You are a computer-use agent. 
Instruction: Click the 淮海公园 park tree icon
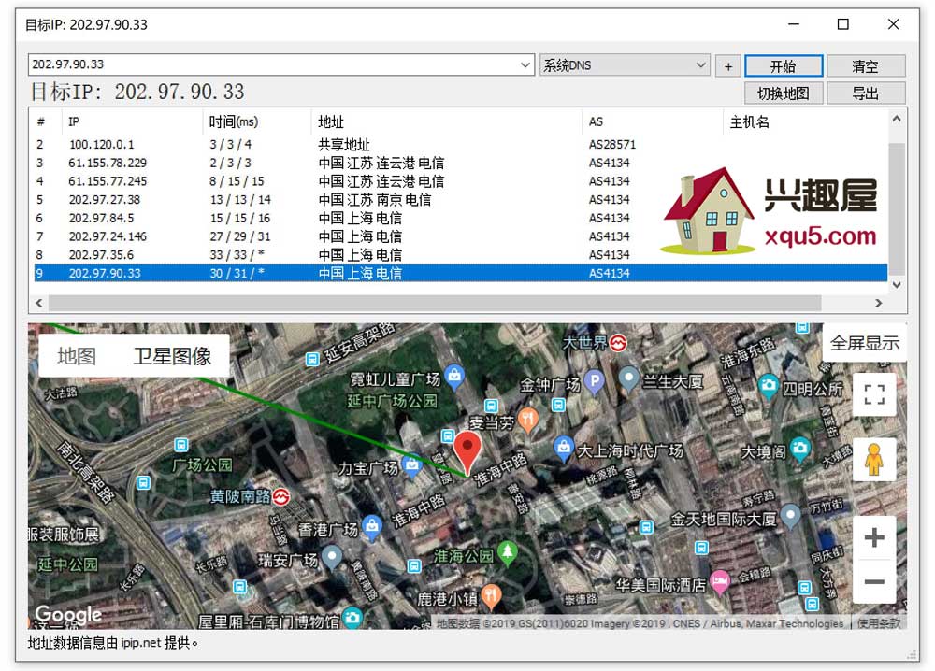point(508,551)
